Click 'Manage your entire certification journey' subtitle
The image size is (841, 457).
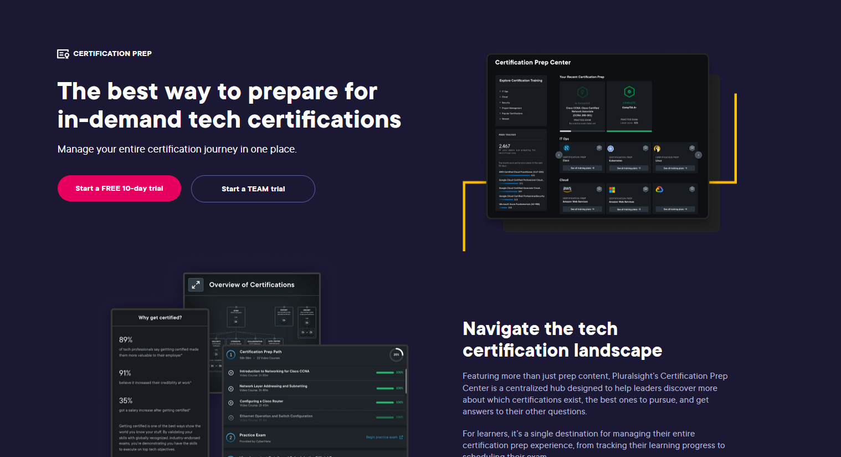(177, 149)
